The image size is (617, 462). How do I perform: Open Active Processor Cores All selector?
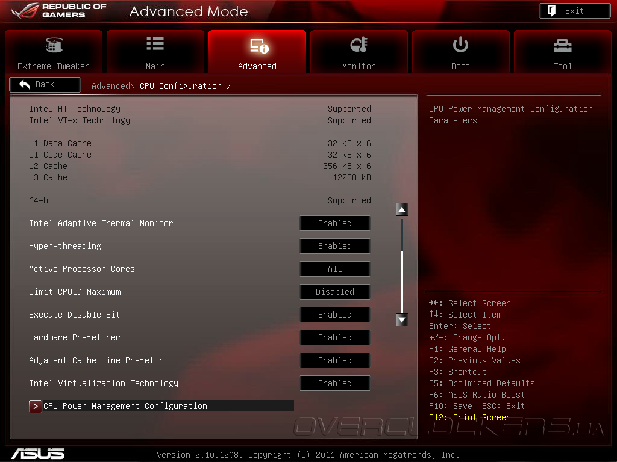(x=335, y=269)
